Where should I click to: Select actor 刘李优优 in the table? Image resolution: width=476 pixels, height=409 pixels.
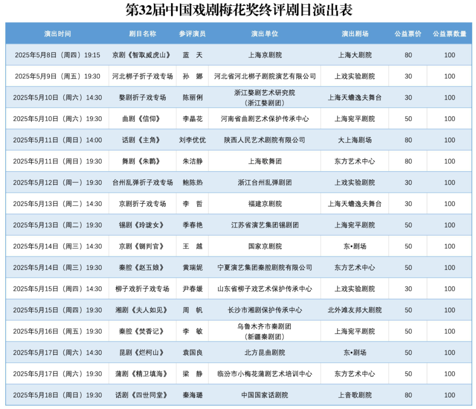(x=193, y=140)
